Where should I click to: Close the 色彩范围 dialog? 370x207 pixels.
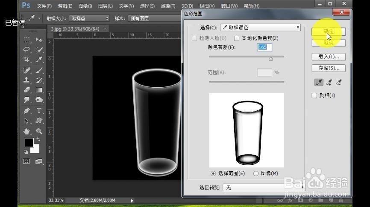click(341, 12)
